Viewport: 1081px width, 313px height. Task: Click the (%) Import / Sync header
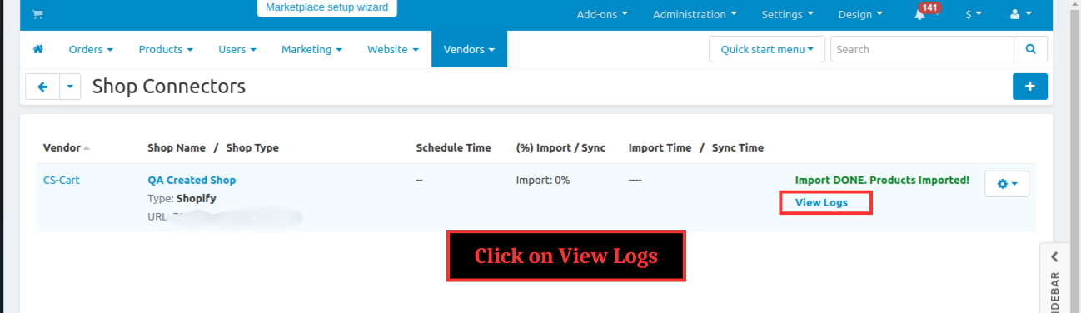[x=560, y=147]
